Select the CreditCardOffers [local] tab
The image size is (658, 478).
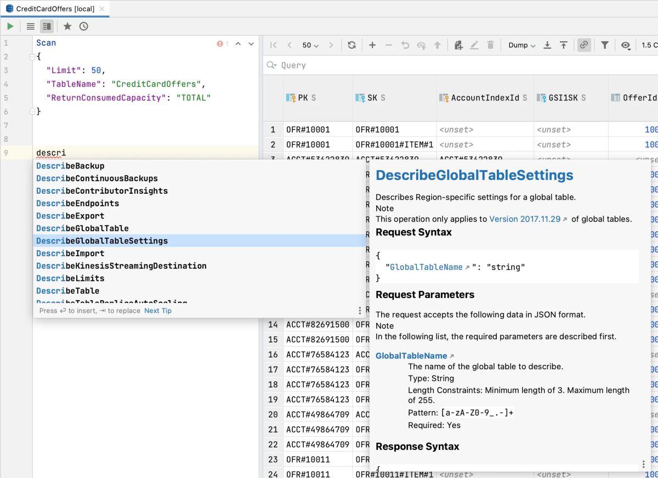(x=54, y=9)
